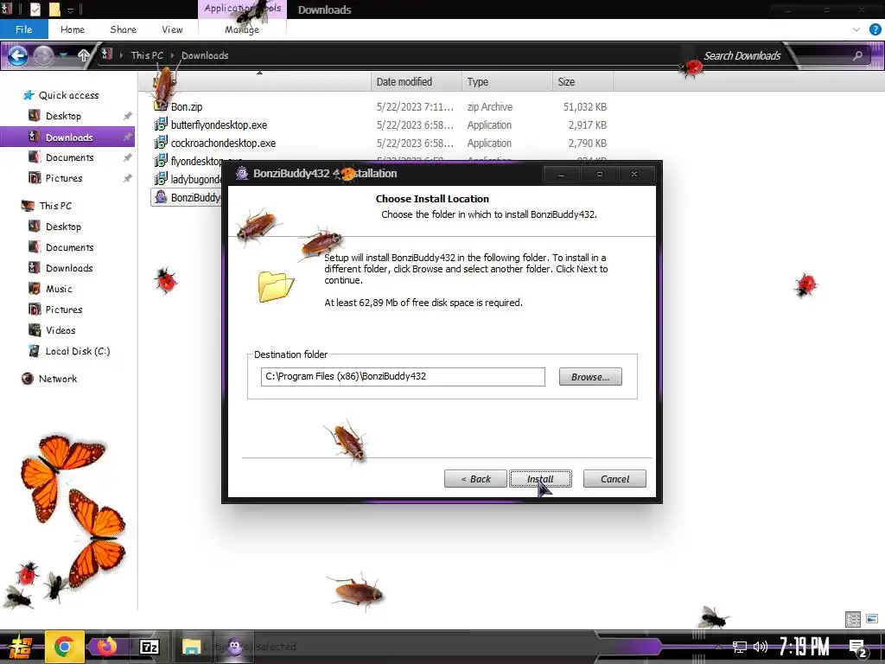The height and width of the screenshot is (664, 885).
Task: Click the Bon.zip archive icon
Action: (161, 106)
